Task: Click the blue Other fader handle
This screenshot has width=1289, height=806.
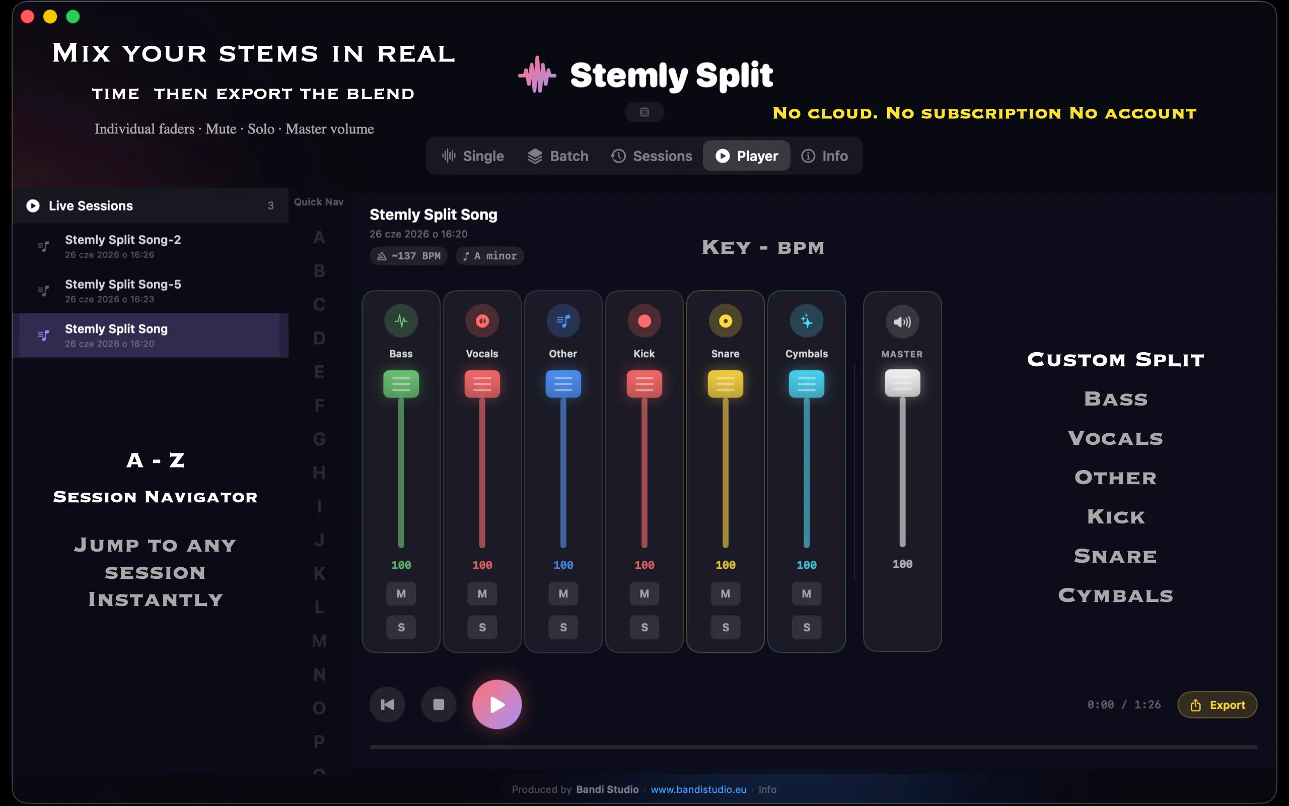Action: point(563,384)
